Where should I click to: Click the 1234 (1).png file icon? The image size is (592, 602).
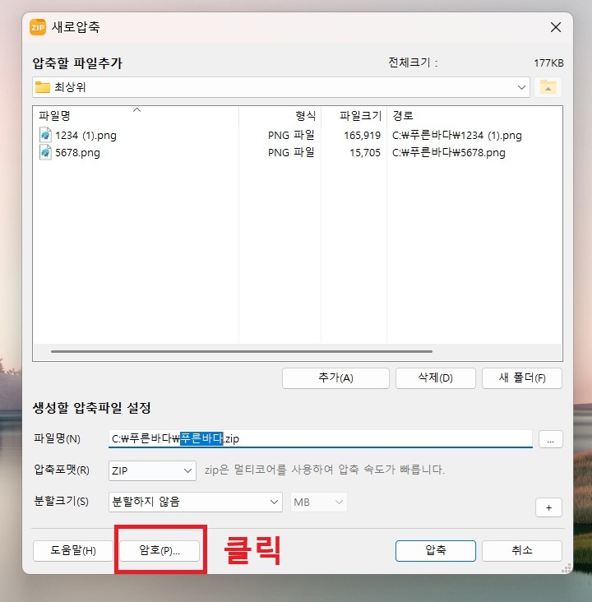pyautogui.click(x=45, y=135)
